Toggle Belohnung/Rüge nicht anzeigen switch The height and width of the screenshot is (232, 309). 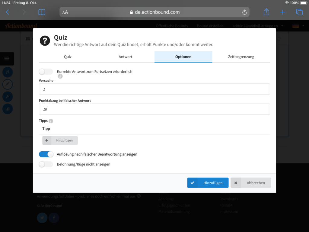(x=46, y=164)
